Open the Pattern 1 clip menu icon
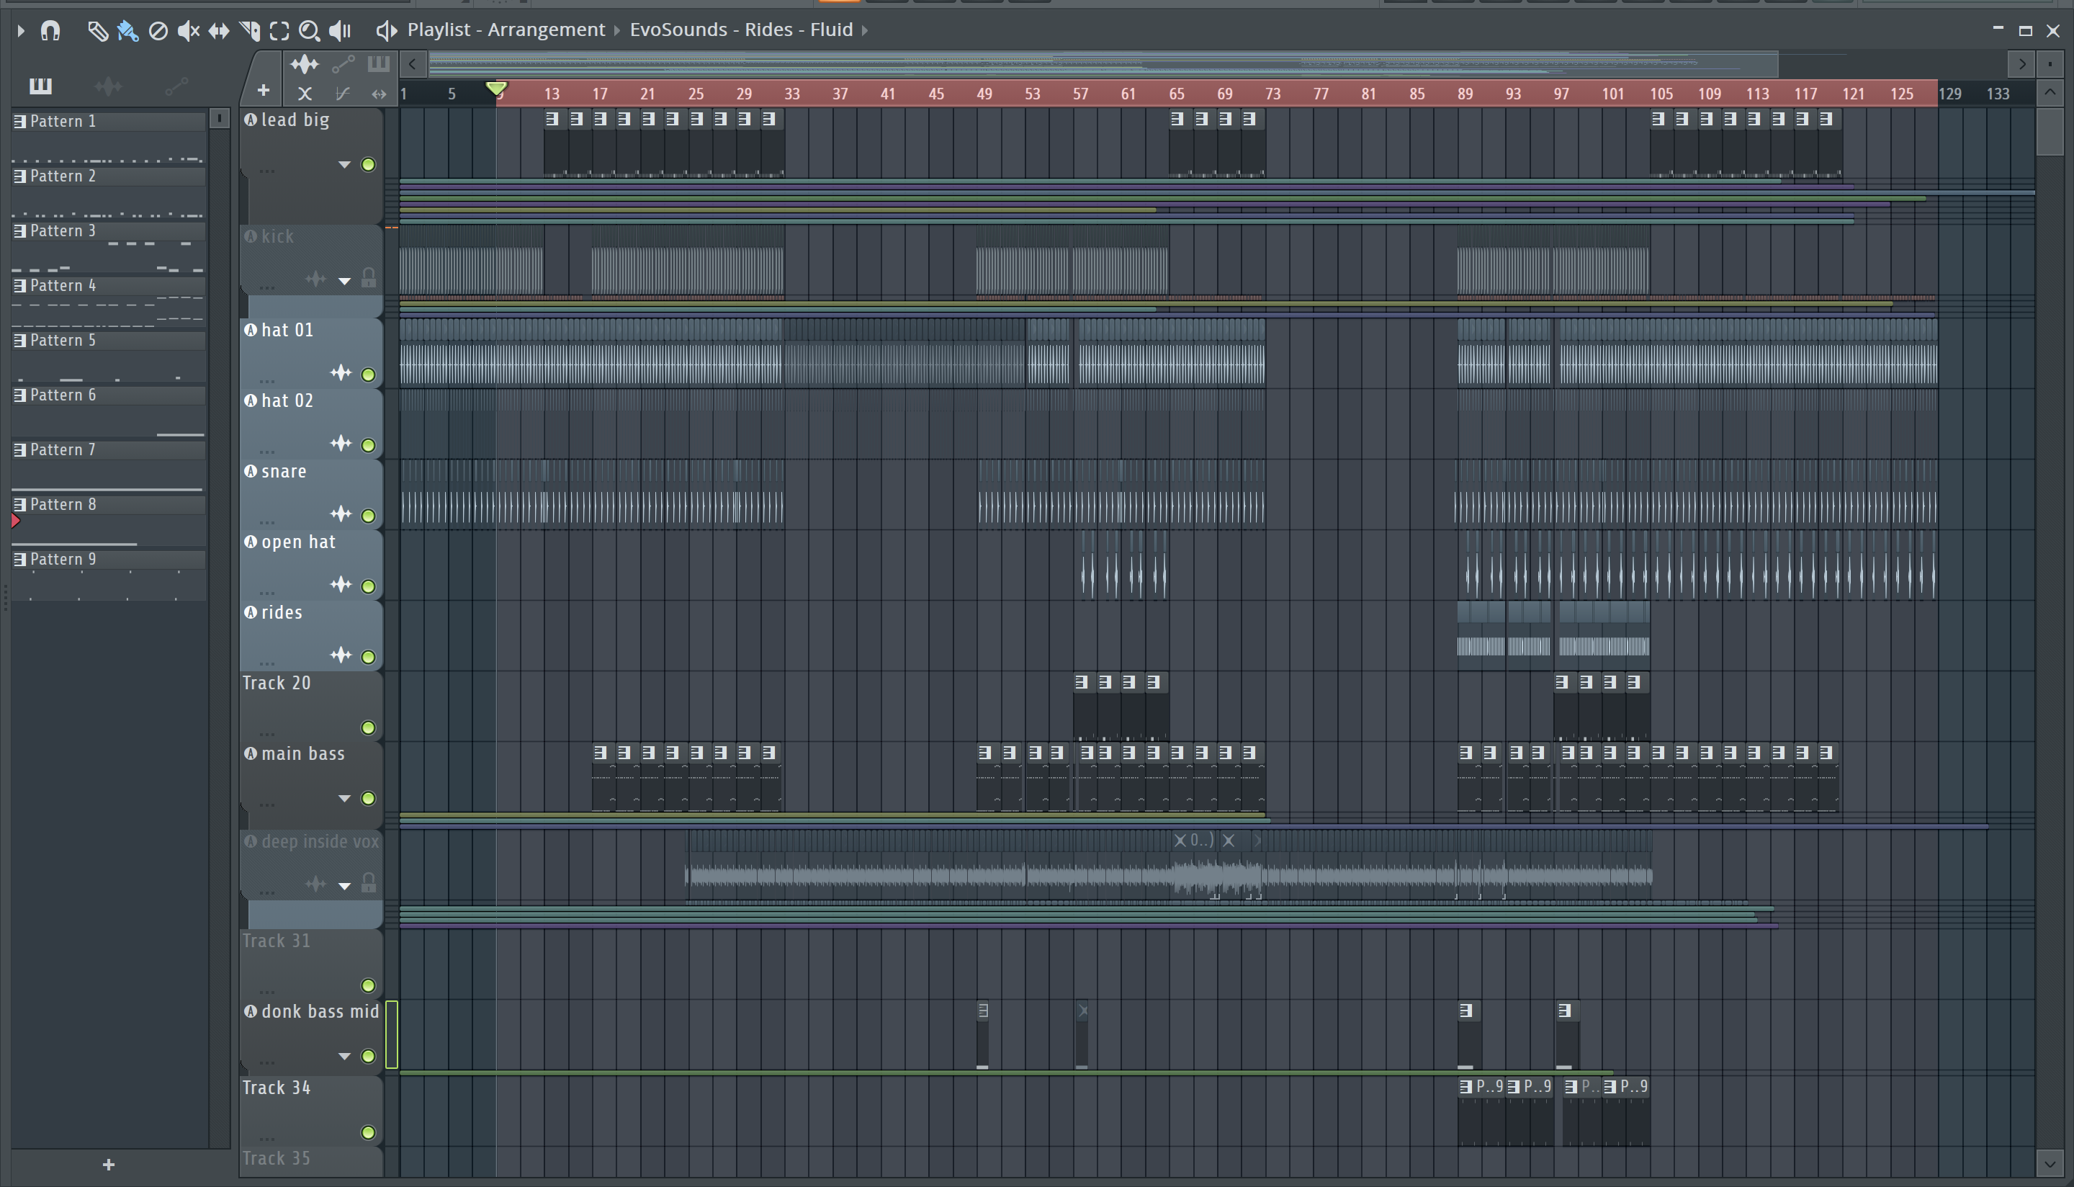The height and width of the screenshot is (1187, 2074). (19, 122)
